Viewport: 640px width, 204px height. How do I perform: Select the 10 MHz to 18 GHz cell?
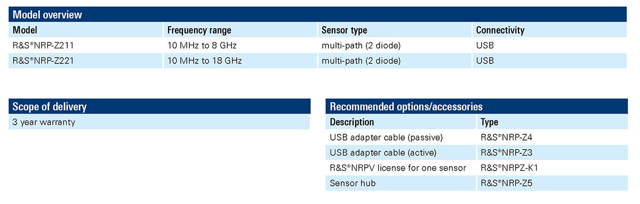[240, 61]
